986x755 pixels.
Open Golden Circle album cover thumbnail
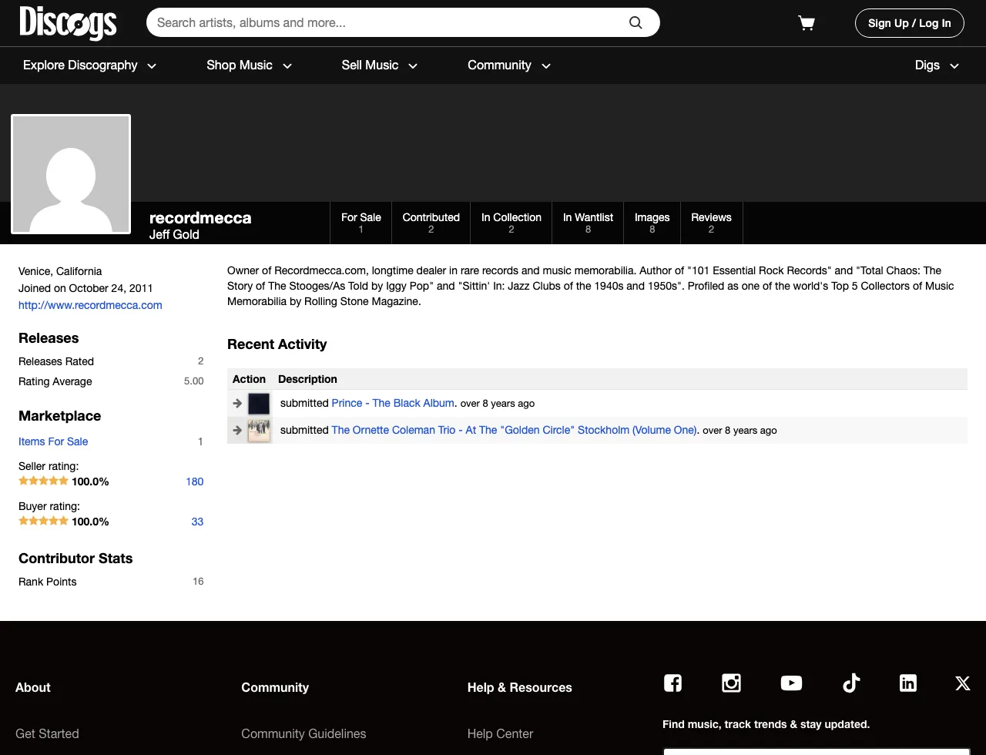(x=259, y=430)
